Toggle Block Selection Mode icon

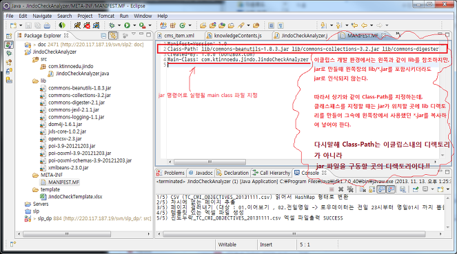coord(271,25)
